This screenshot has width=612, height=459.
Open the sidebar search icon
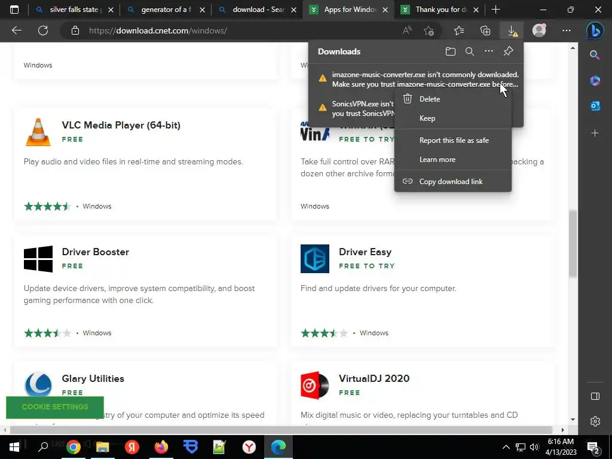[x=595, y=55]
